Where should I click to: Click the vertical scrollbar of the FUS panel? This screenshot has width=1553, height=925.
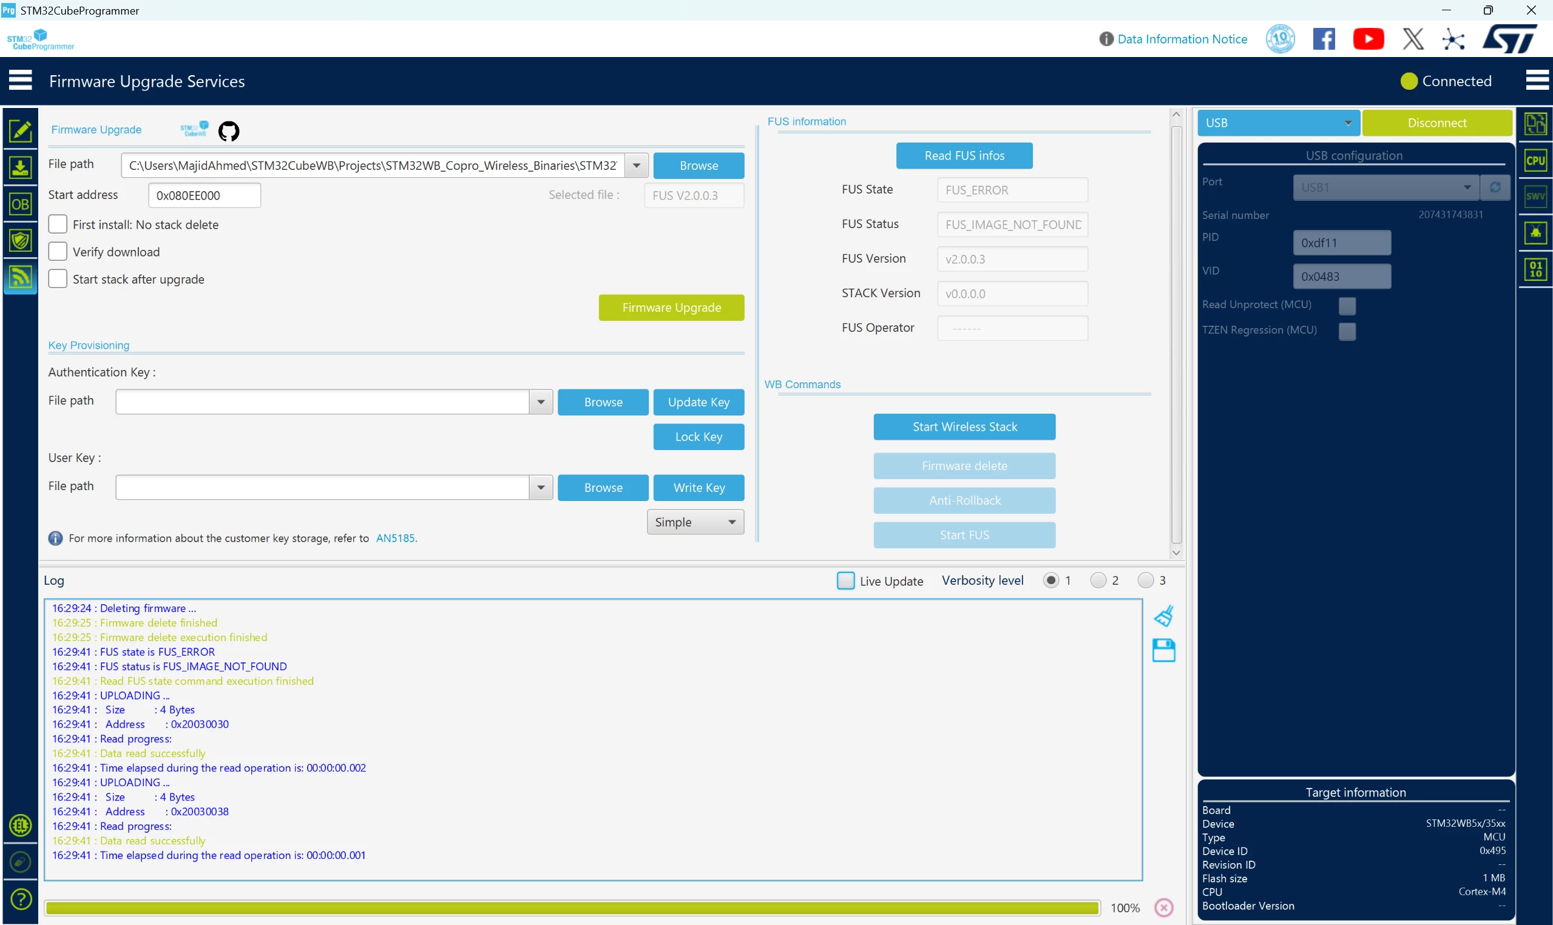(x=1177, y=334)
